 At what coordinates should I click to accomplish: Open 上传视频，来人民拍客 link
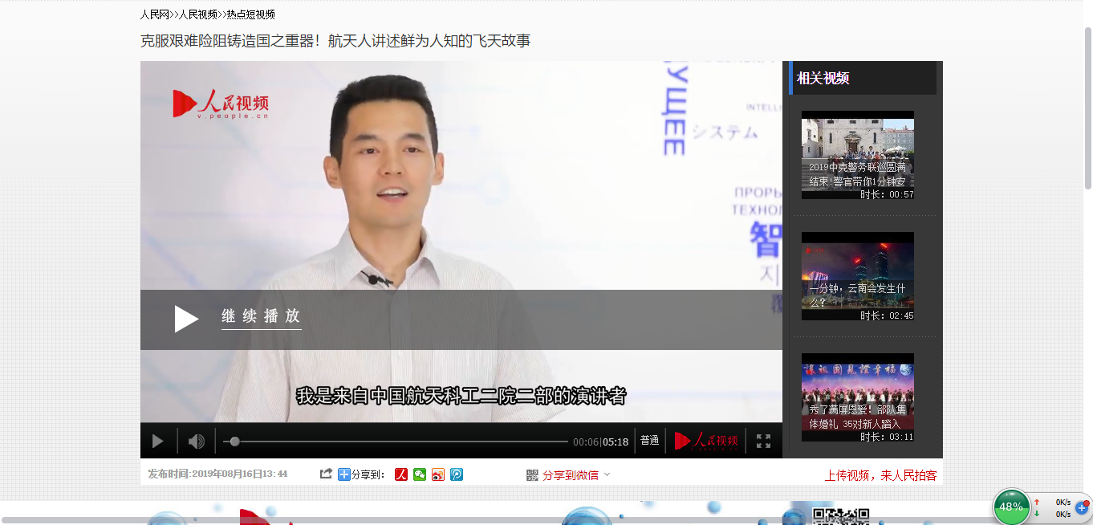[880, 475]
